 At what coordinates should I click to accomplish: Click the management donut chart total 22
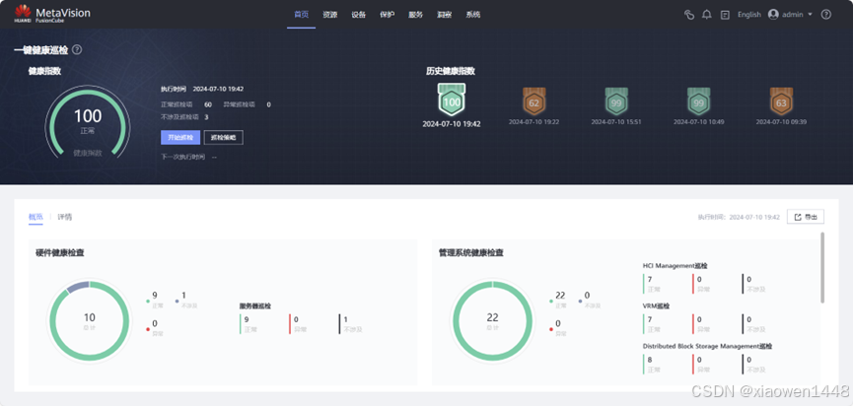tap(492, 321)
